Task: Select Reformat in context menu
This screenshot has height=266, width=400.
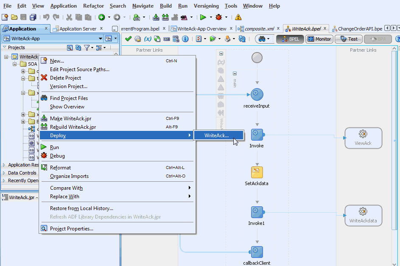Action: (x=117, y=168)
